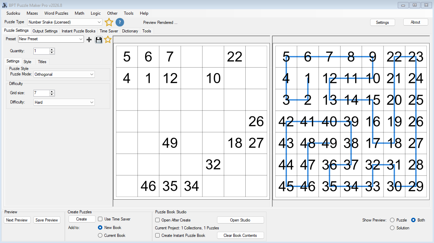Open the Puzzle Mode Orthogonal dropdown

(64, 74)
